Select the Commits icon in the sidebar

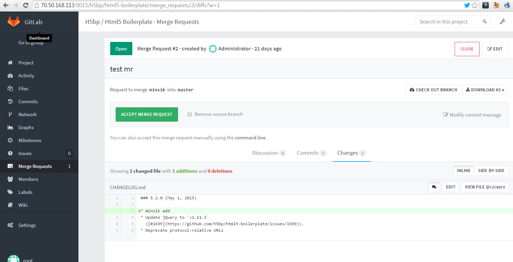coord(10,101)
